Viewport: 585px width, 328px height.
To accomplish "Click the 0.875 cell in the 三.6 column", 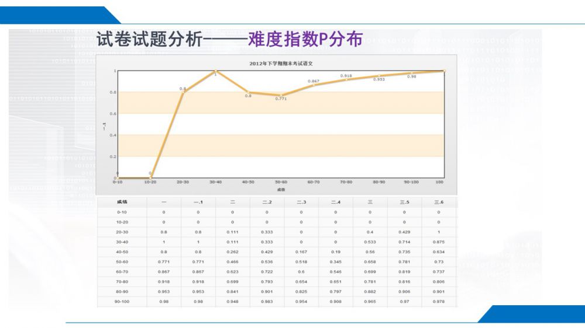I will 439,242.
